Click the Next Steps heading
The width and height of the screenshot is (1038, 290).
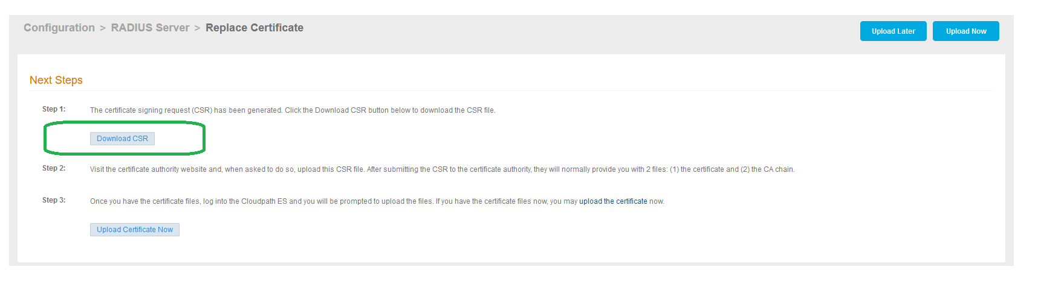point(56,80)
